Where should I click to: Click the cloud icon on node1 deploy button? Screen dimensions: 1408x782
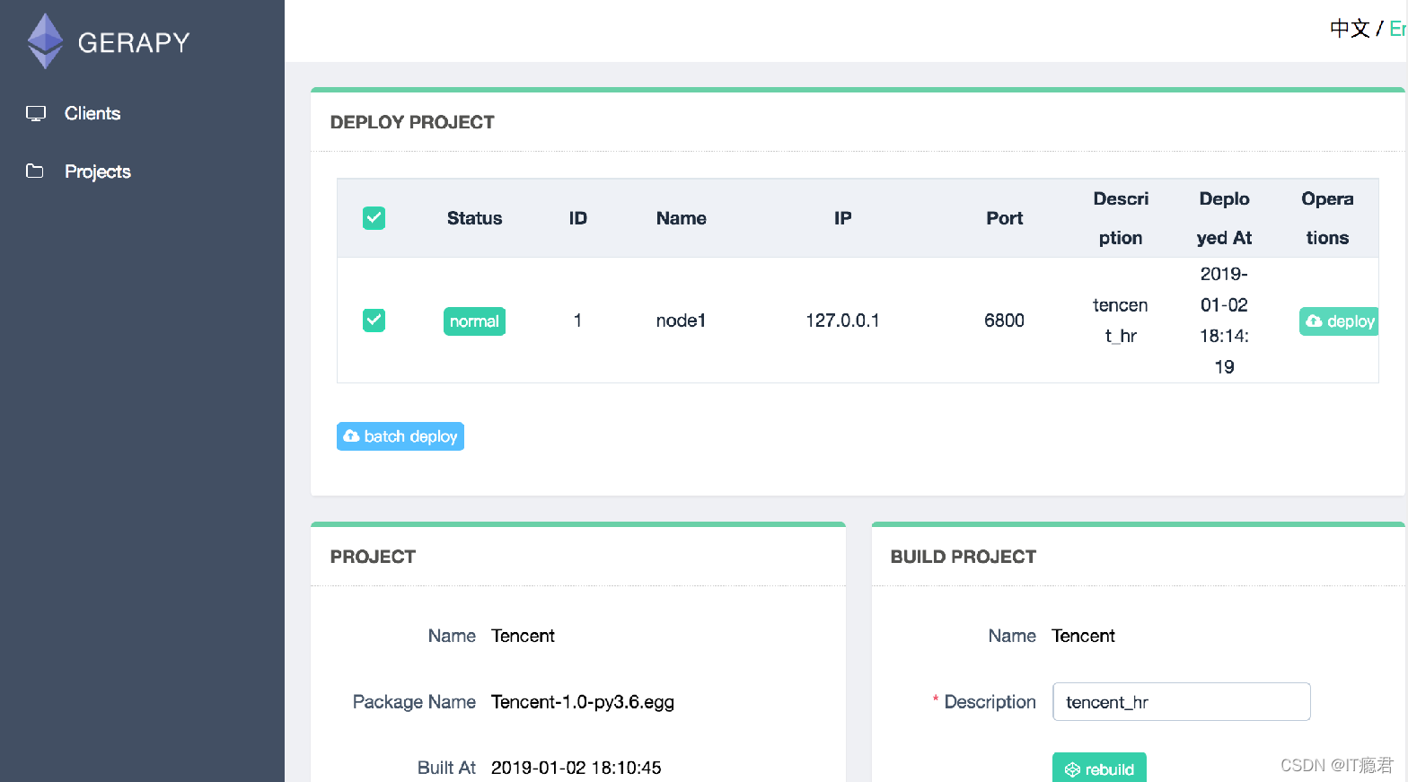click(1314, 321)
